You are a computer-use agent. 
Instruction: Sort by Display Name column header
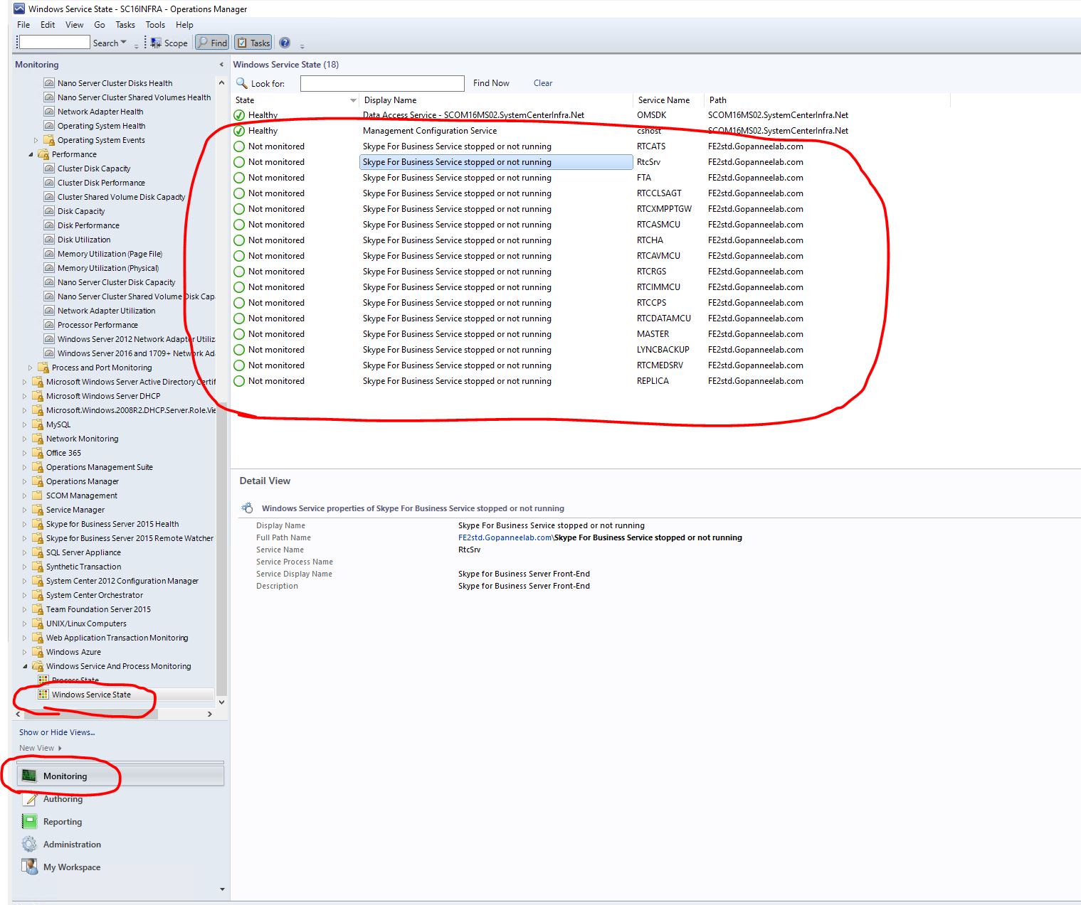[496, 100]
